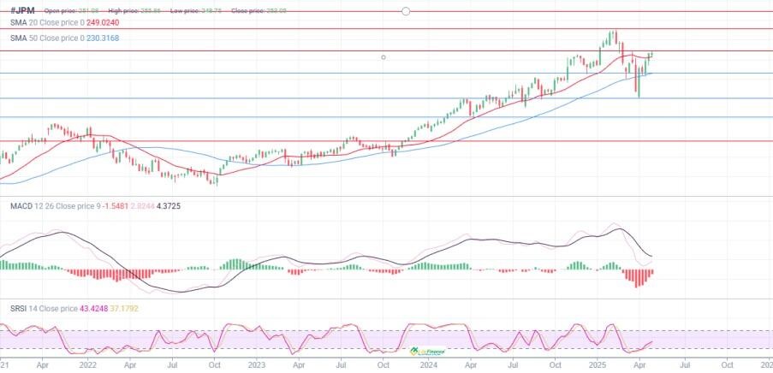Click the Oct label just before 2025
The width and height of the screenshot is (773, 373).
[x=556, y=365]
